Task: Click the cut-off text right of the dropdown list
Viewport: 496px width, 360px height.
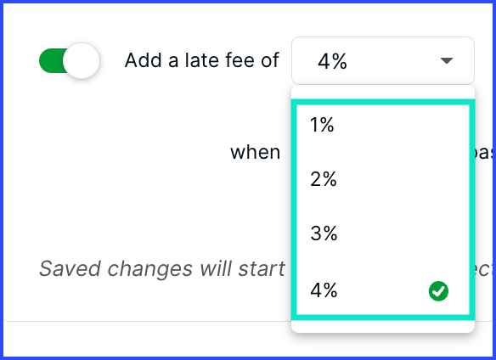Action: 483,153
